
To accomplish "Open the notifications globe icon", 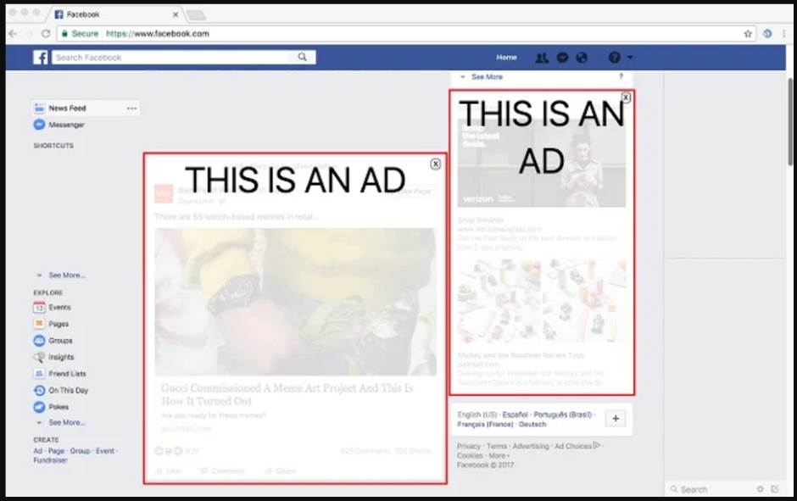I will point(582,58).
